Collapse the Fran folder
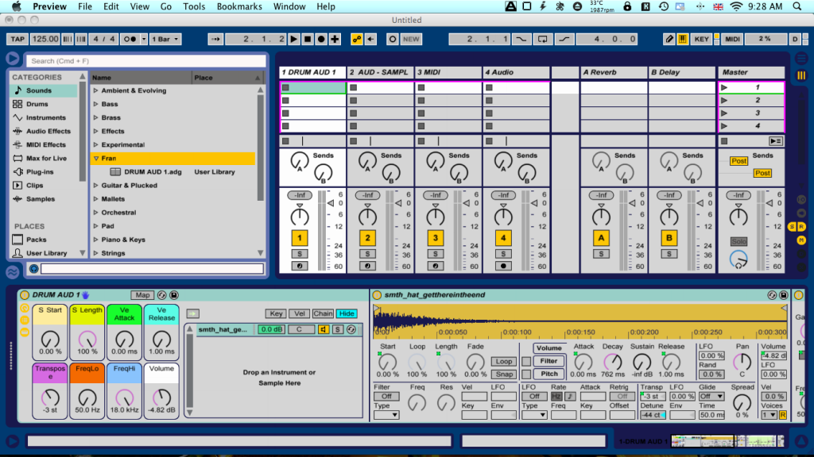Screen dimensions: 814x457 pos(95,158)
